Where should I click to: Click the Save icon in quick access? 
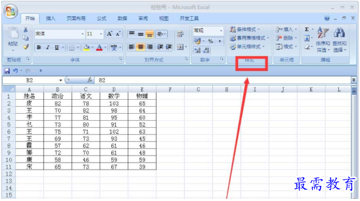pos(7,71)
